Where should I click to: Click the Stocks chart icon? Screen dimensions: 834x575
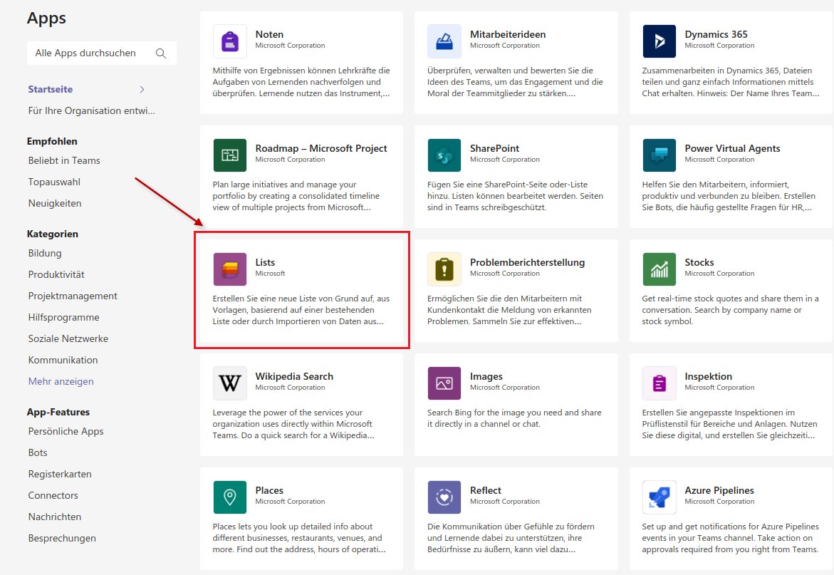click(x=659, y=269)
